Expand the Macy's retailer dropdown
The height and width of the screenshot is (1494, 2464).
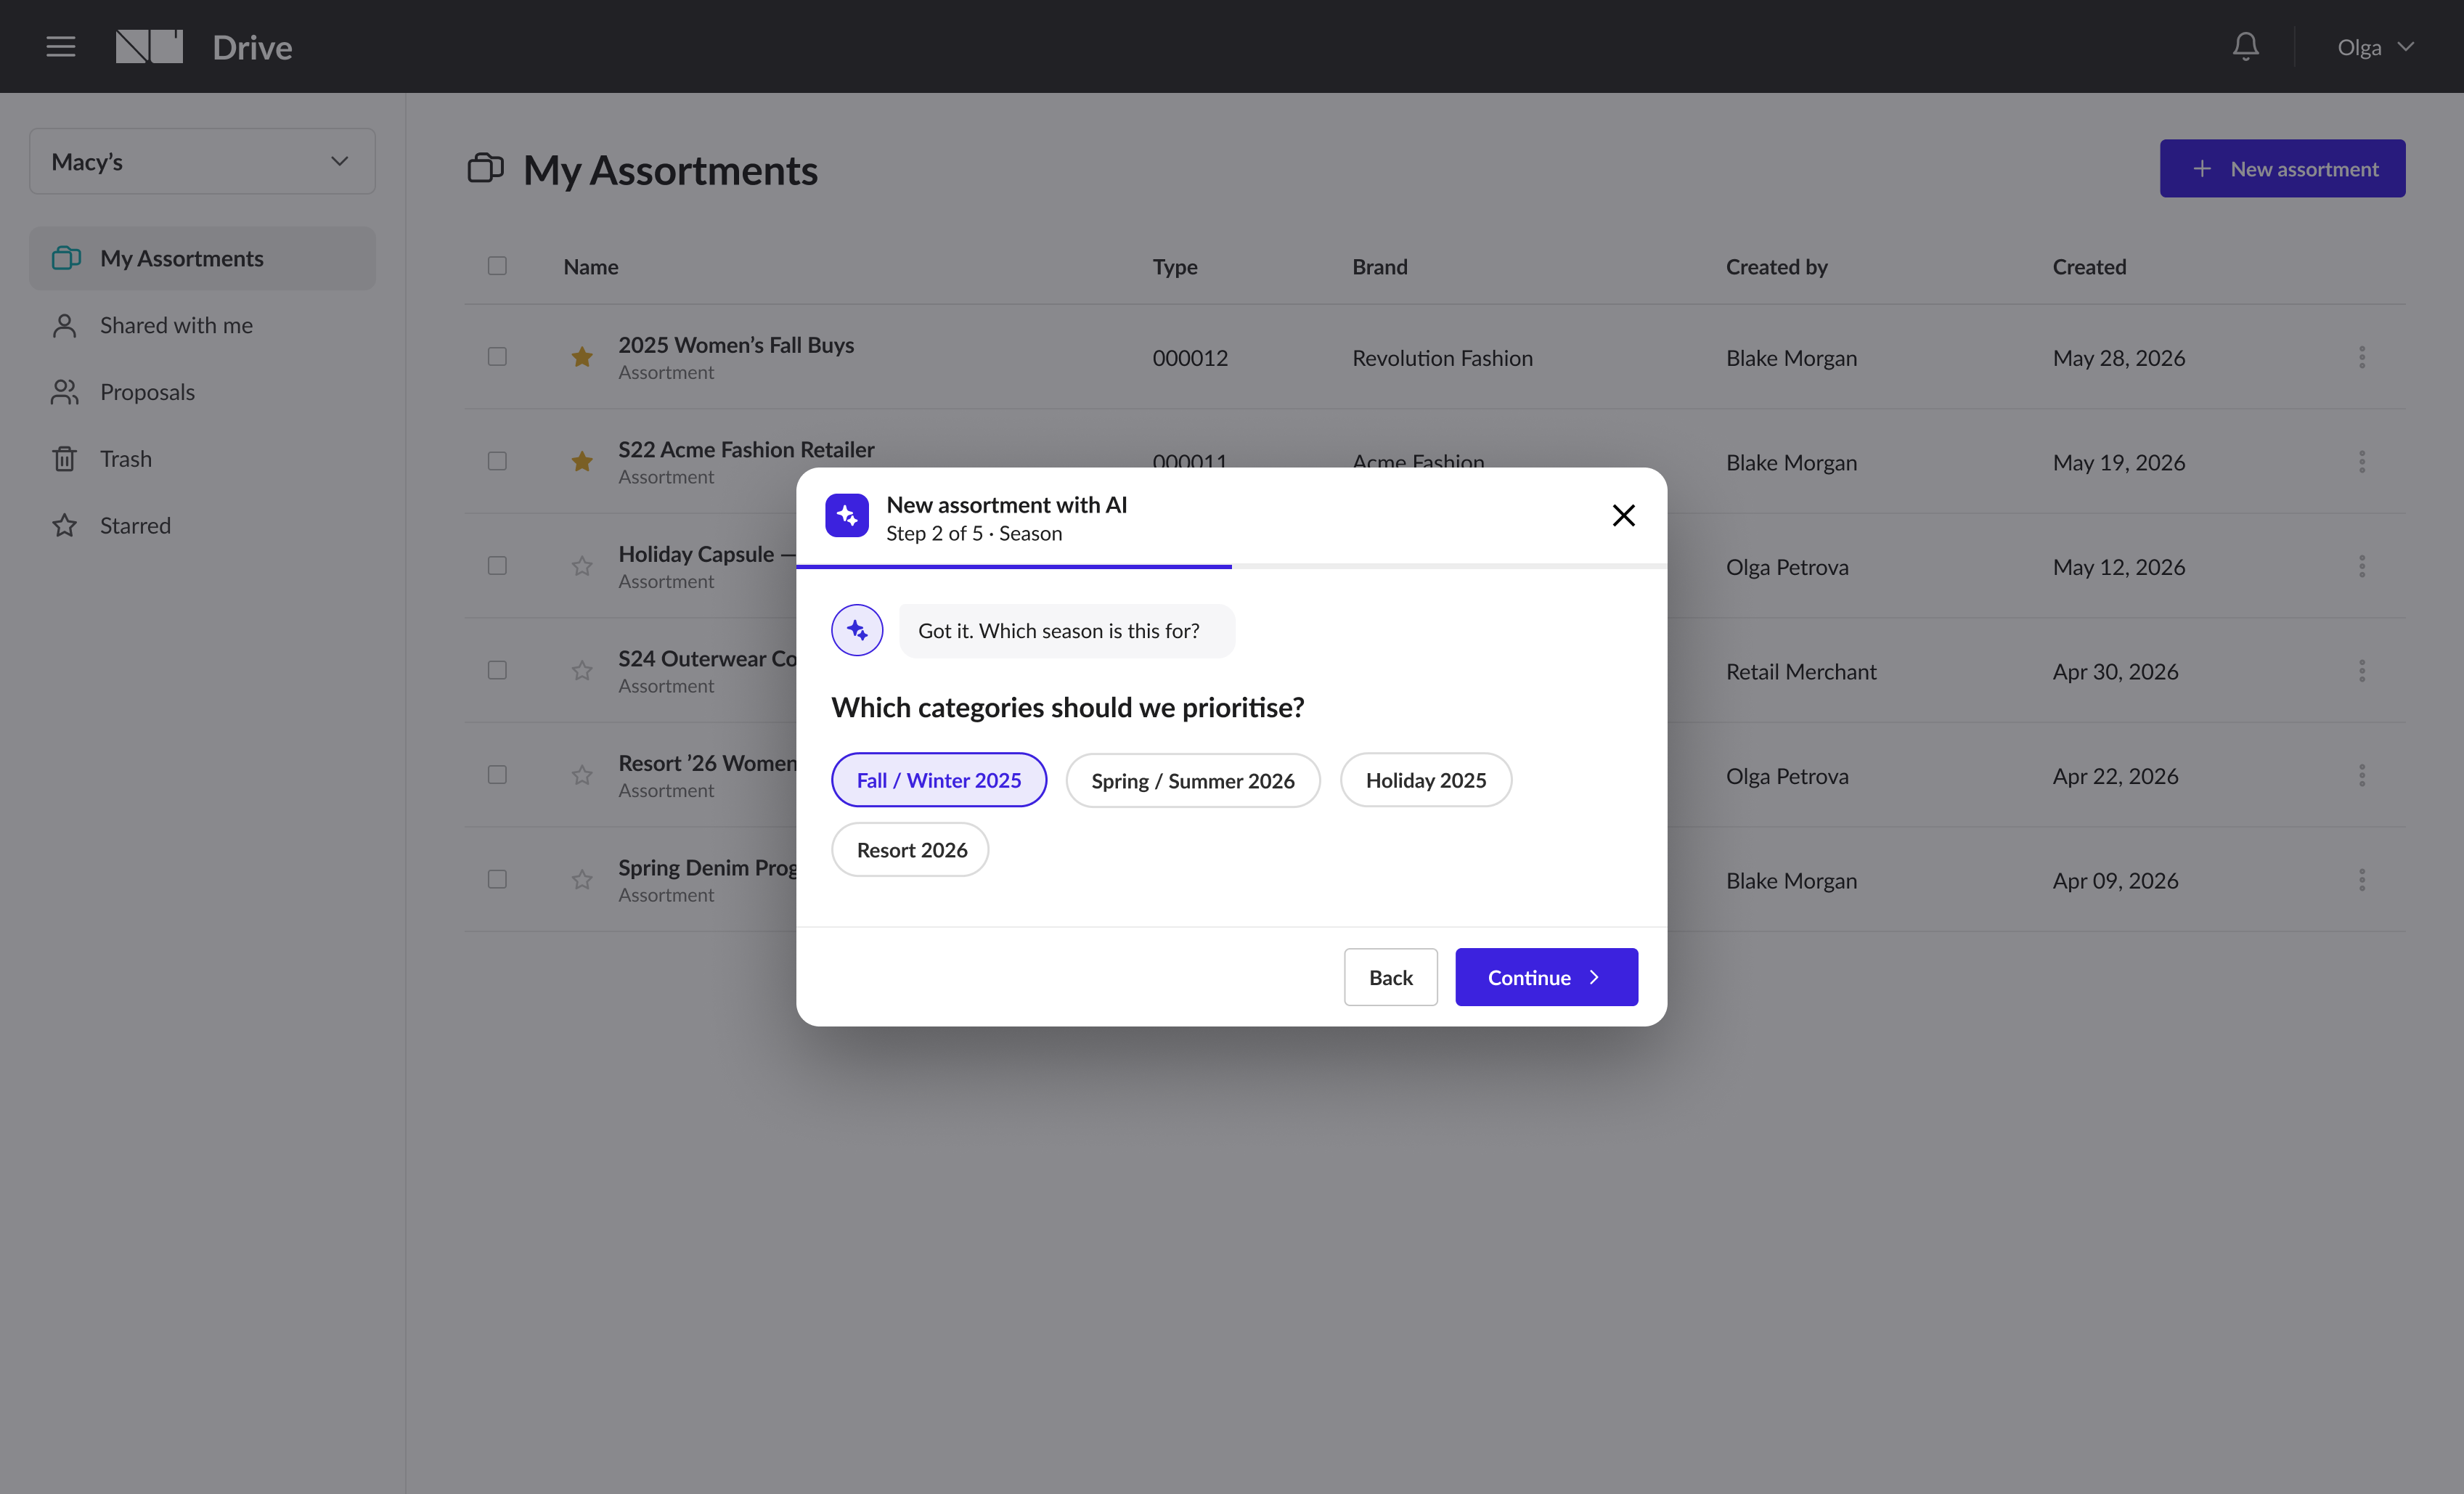click(x=202, y=161)
